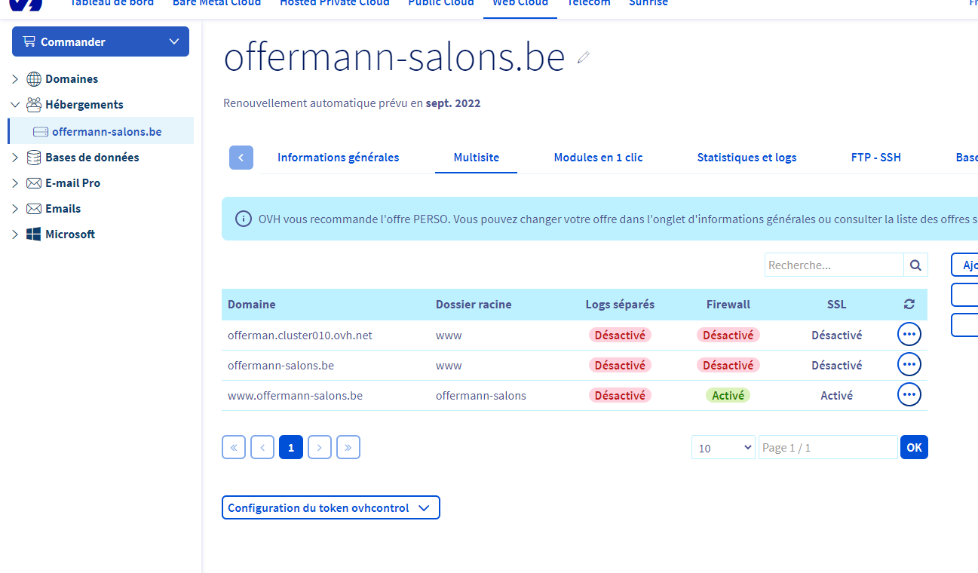Viewport: 978px width, 573px height.
Task: Open the rows-per-page dropdown showing 10
Action: 723,448
